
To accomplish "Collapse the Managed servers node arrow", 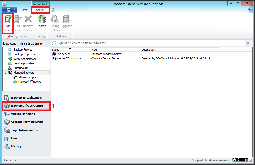I will [6, 73].
